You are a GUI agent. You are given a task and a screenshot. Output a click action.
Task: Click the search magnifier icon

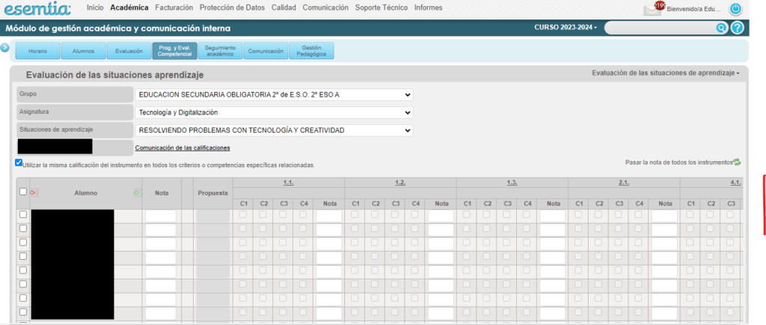tap(721, 28)
